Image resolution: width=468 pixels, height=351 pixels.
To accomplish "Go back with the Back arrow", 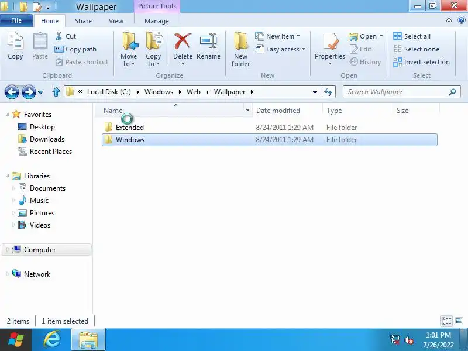I will click(12, 92).
